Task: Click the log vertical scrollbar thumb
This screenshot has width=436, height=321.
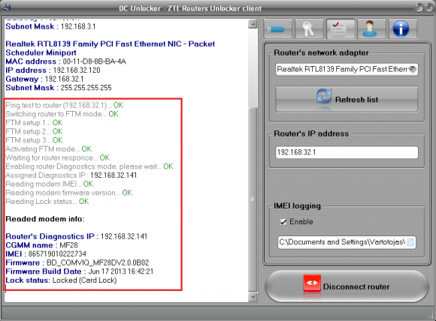Action: (253, 199)
